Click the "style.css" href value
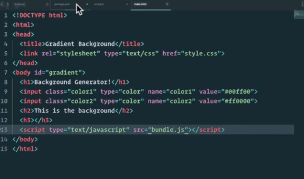The width and height of the screenshot is (304, 179). (x=201, y=53)
